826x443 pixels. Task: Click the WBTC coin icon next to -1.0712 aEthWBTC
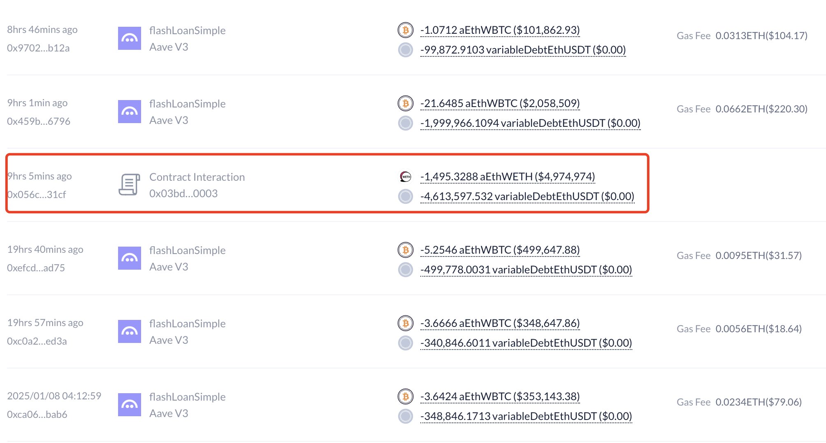tap(405, 30)
